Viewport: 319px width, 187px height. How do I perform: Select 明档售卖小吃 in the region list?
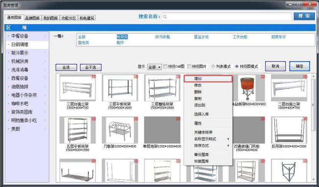pyautogui.click(x=27, y=120)
